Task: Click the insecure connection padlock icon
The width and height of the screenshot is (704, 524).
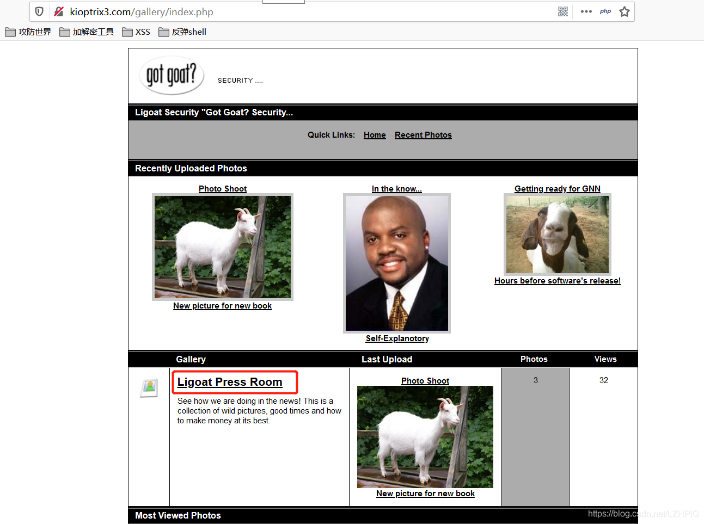Action: pos(59,11)
